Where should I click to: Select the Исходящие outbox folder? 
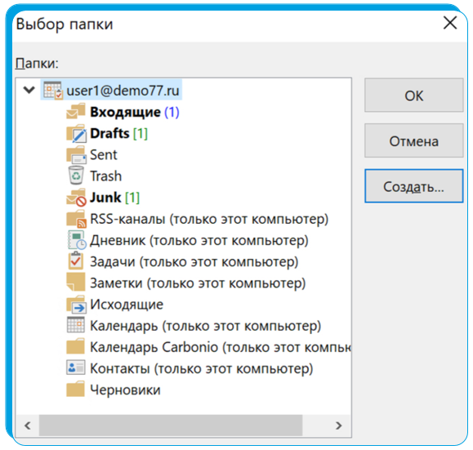pos(115,305)
